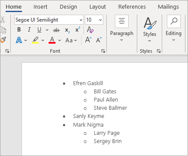Click on Steve Ballmer sub-item
Screen dimensions: 188x156
click(x=110, y=108)
